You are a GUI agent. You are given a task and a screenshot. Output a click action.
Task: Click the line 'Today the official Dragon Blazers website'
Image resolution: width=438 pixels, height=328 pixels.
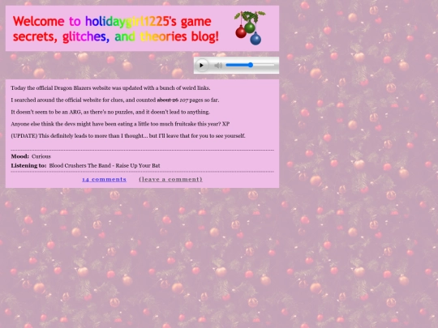[x=110, y=87]
